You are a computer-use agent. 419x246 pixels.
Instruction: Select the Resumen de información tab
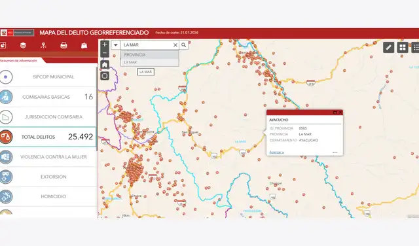click(x=19, y=61)
